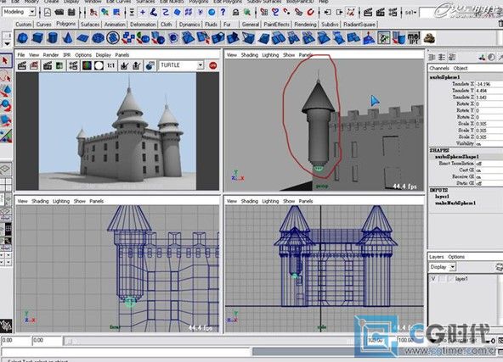The width and height of the screenshot is (503, 362).
Task: Click Keep Image icon in Render View
Action: pyautogui.click(x=124, y=65)
